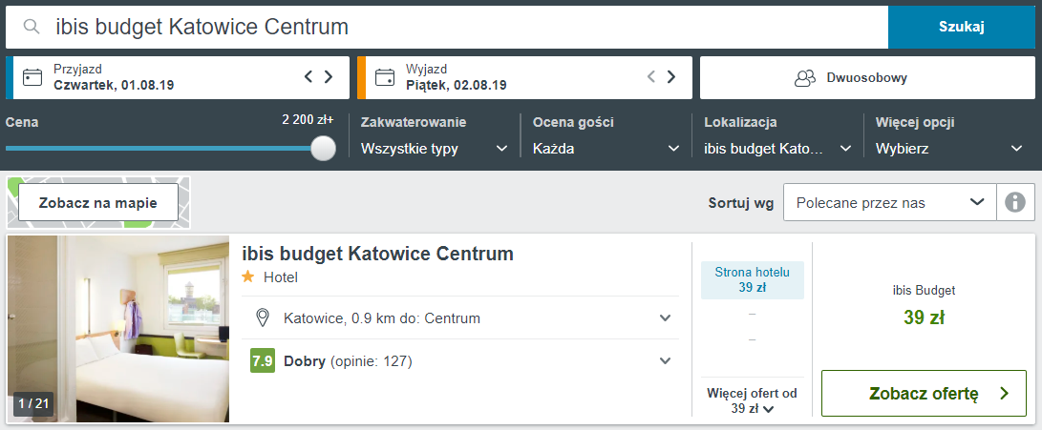
Task: Open hotel room photo thumbnail
Action: click(x=118, y=329)
